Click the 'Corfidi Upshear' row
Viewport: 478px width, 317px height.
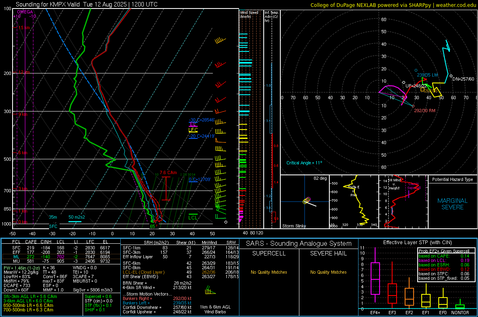point(157,312)
